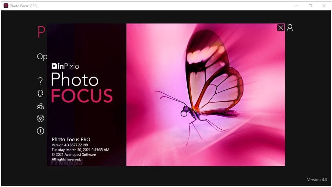Screen dimensions: 332x187
Task: Dismiss the splash screen with the X button
Action: (280, 28)
